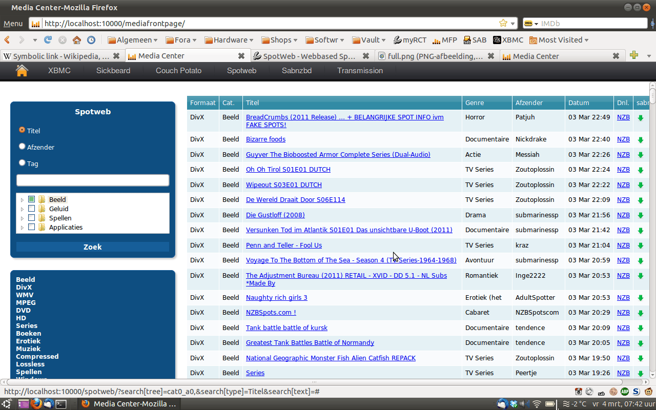
Task: Send Tank battle of kursk to sabnzbd
Action: (x=641, y=329)
